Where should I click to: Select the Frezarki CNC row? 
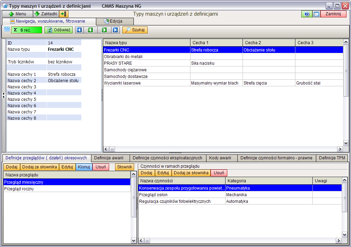223,50
